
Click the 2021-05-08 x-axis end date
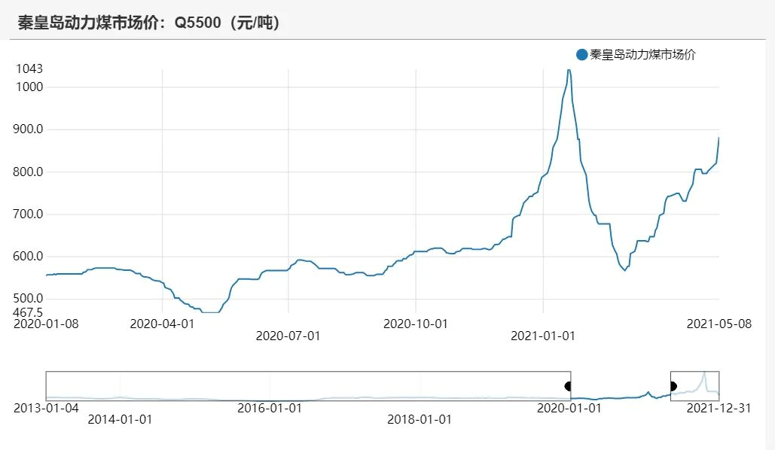[x=719, y=324]
